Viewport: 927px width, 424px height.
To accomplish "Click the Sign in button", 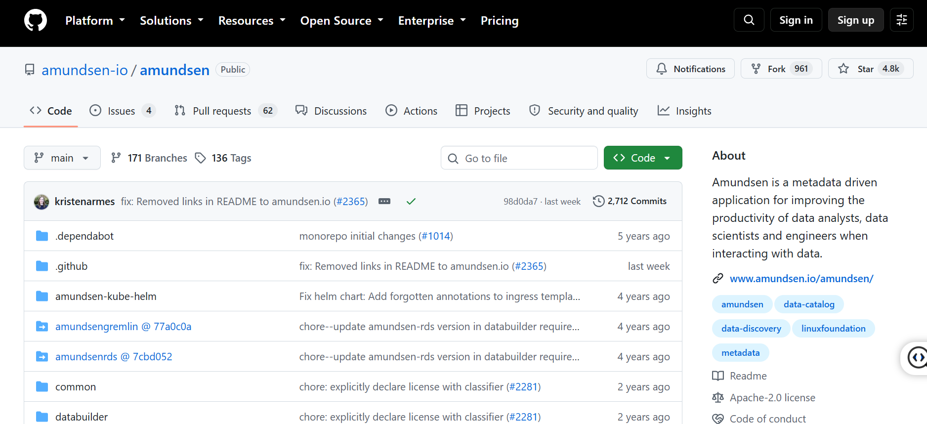I will tap(796, 20).
